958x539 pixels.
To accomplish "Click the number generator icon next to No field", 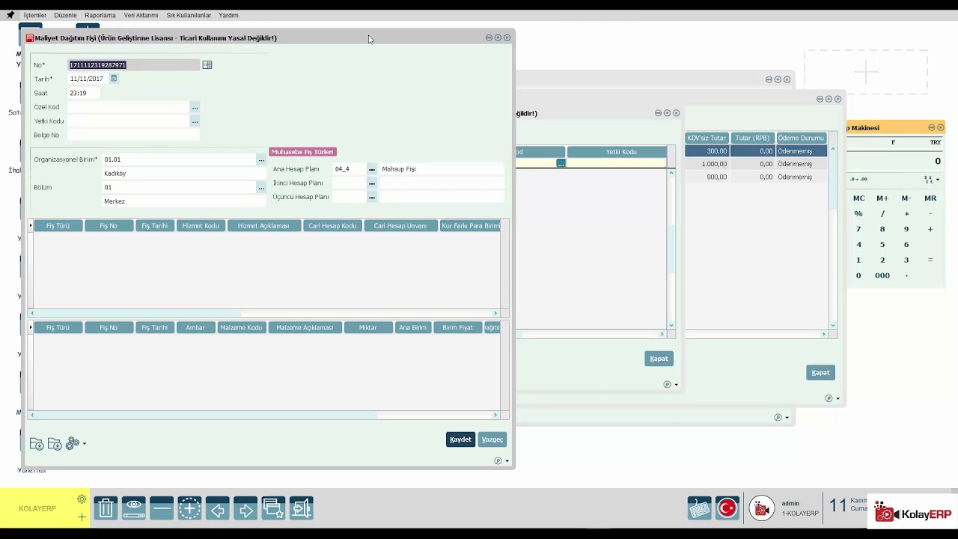I will (x=207, y=65).
